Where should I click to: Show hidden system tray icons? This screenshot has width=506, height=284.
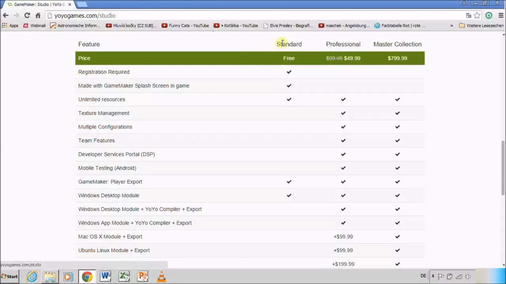(x=433, y=277)
